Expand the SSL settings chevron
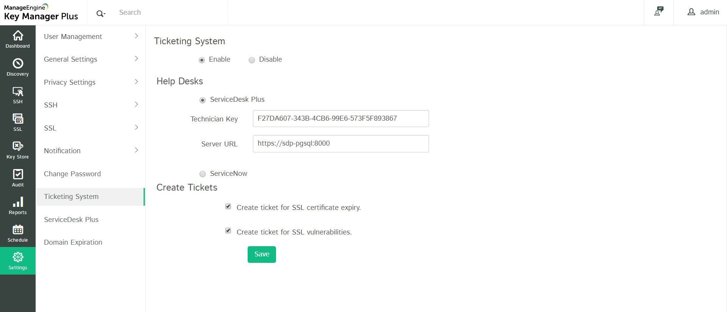The width and height of the screenshot is (727, 312). [137, 127]
